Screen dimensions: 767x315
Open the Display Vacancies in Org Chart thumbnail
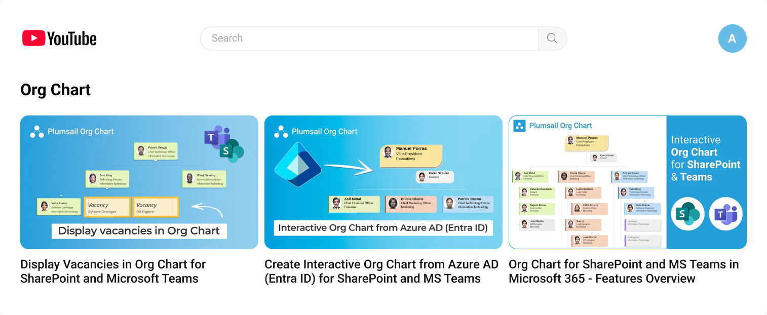tap(139, 182)
